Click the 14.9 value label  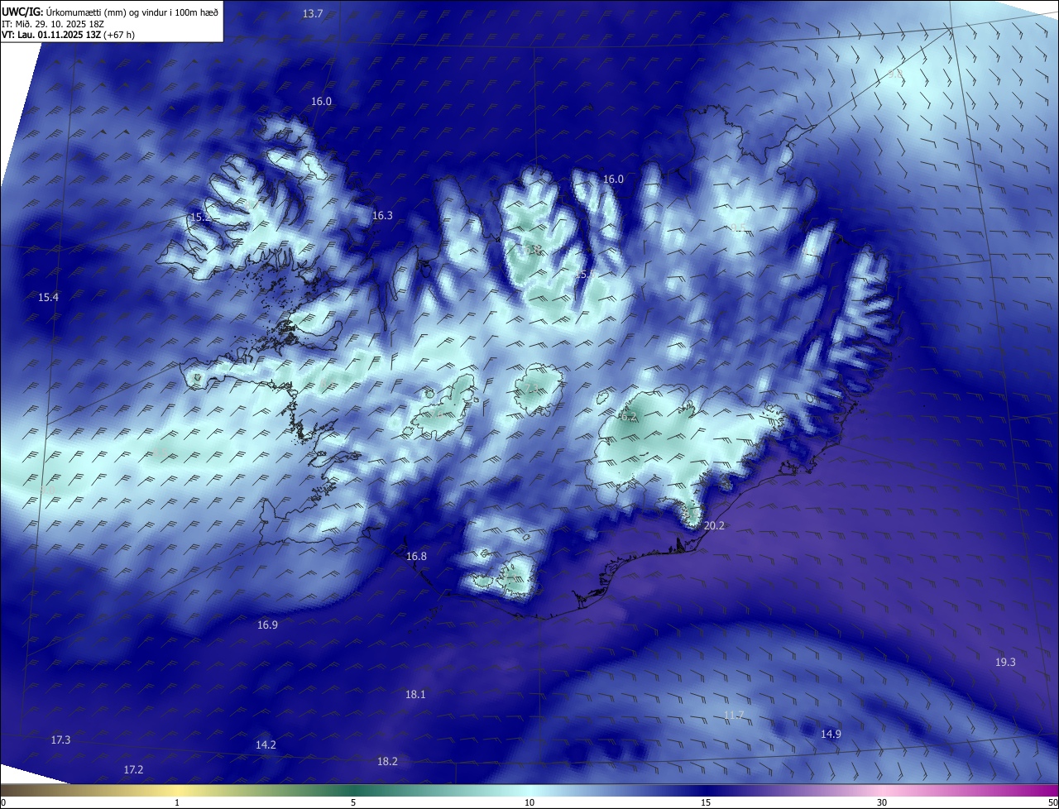coord(831,734)
